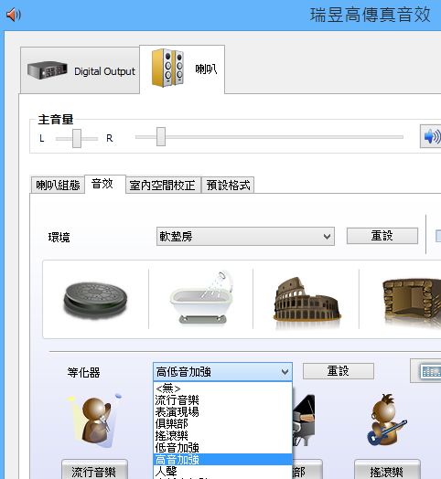The image size is (441, 479).
Task: Switch to the 室內空間校正 tab
Action: (163, 186)
